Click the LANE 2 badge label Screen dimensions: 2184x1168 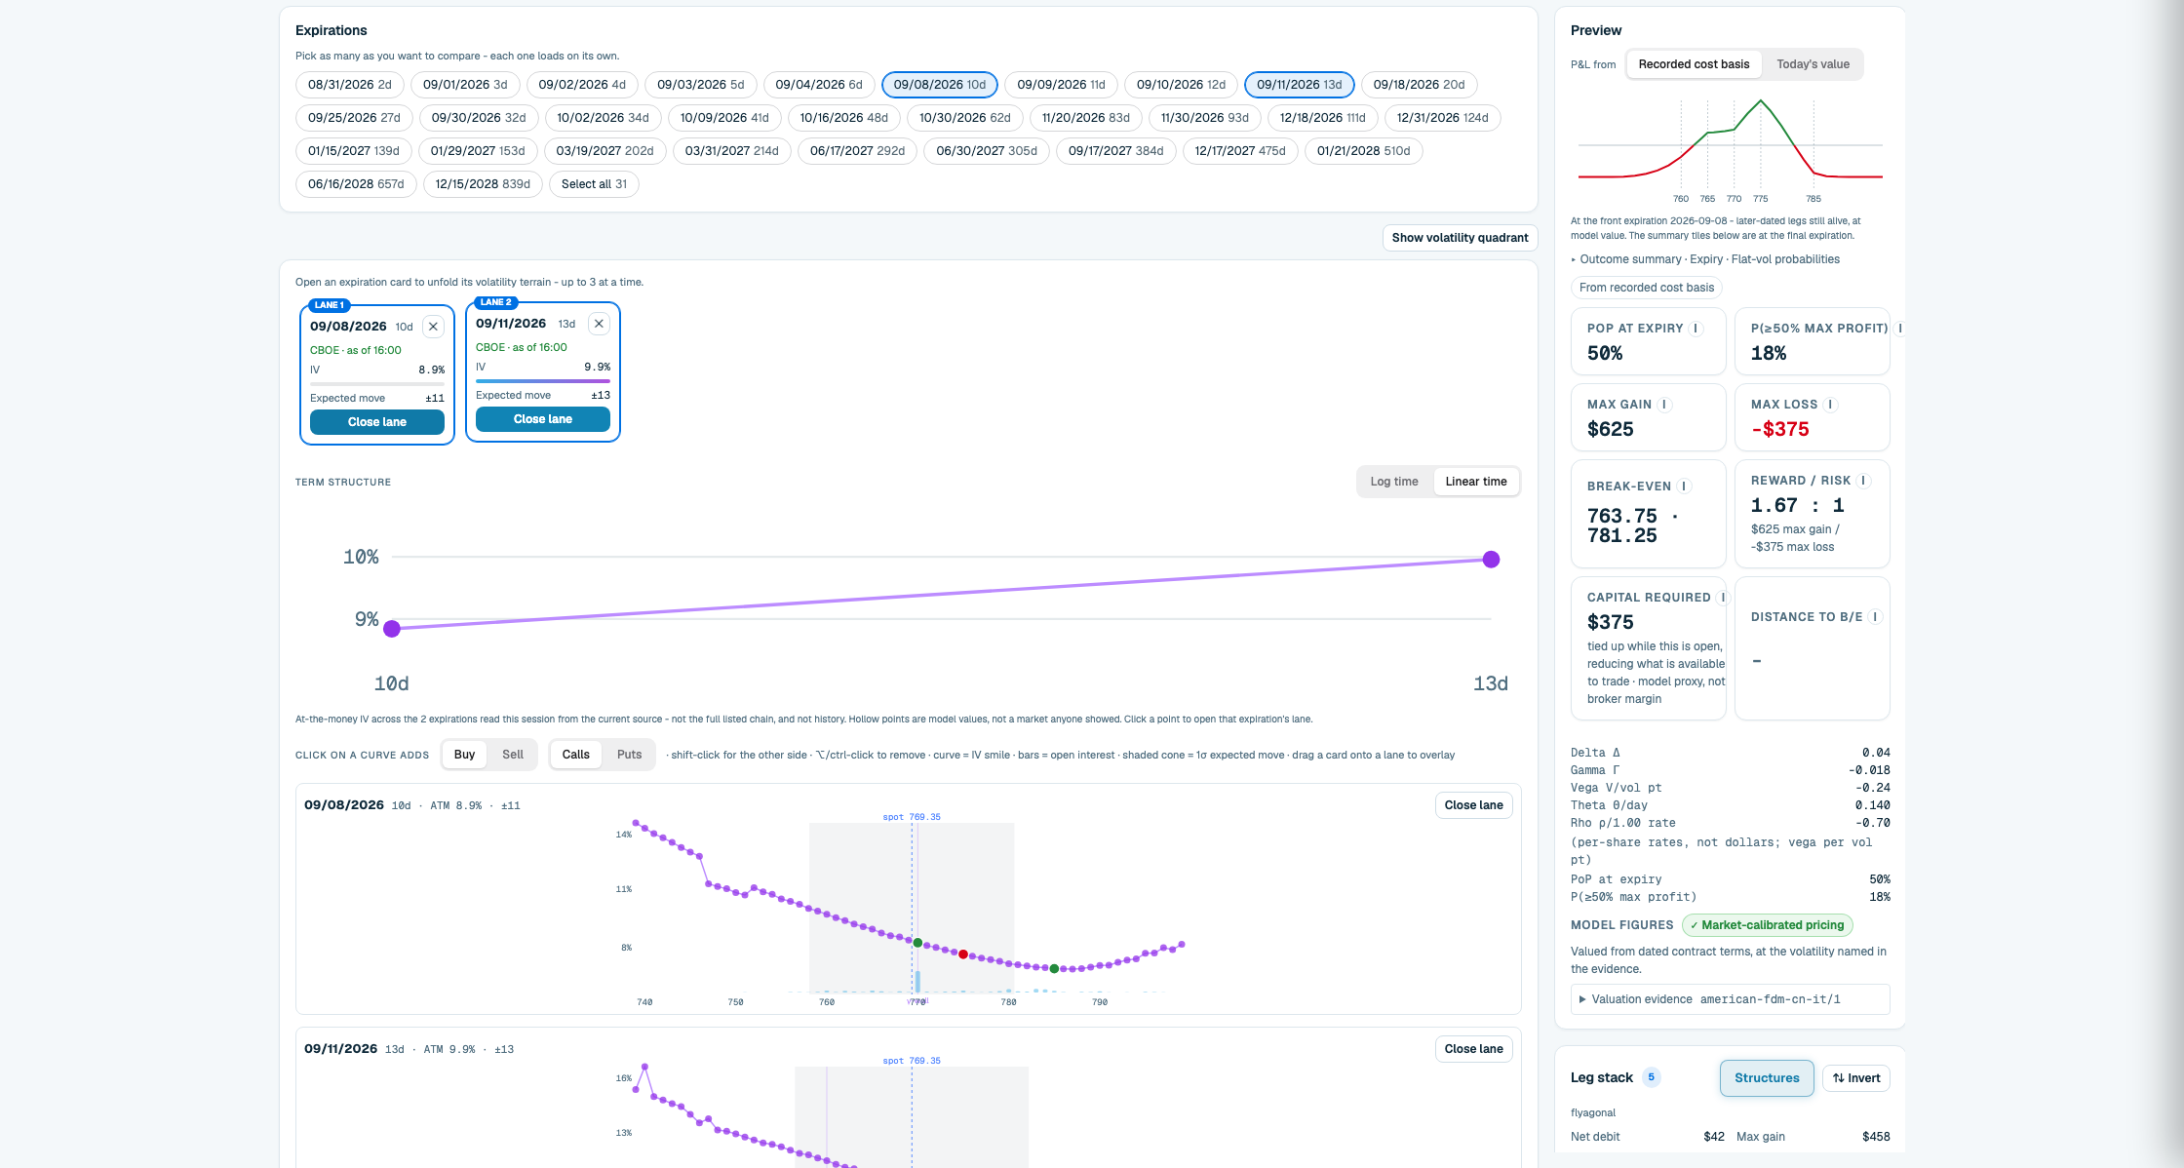(x=495, y=302)
